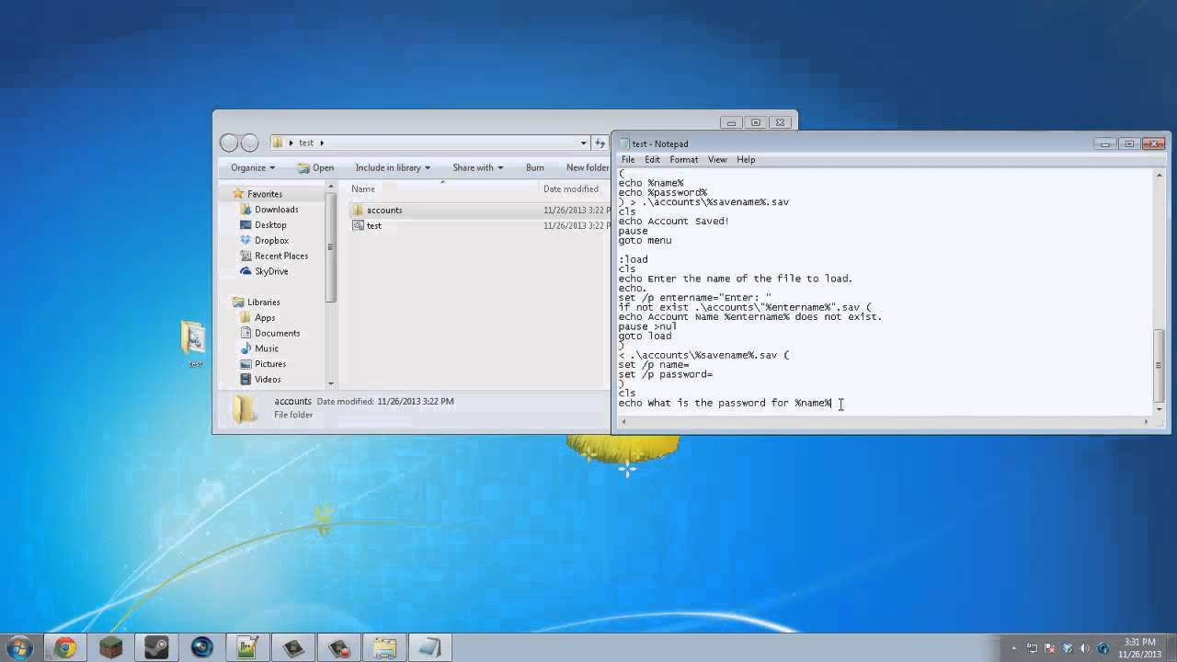Click Explorer Forward navigation button

[249, 143]
